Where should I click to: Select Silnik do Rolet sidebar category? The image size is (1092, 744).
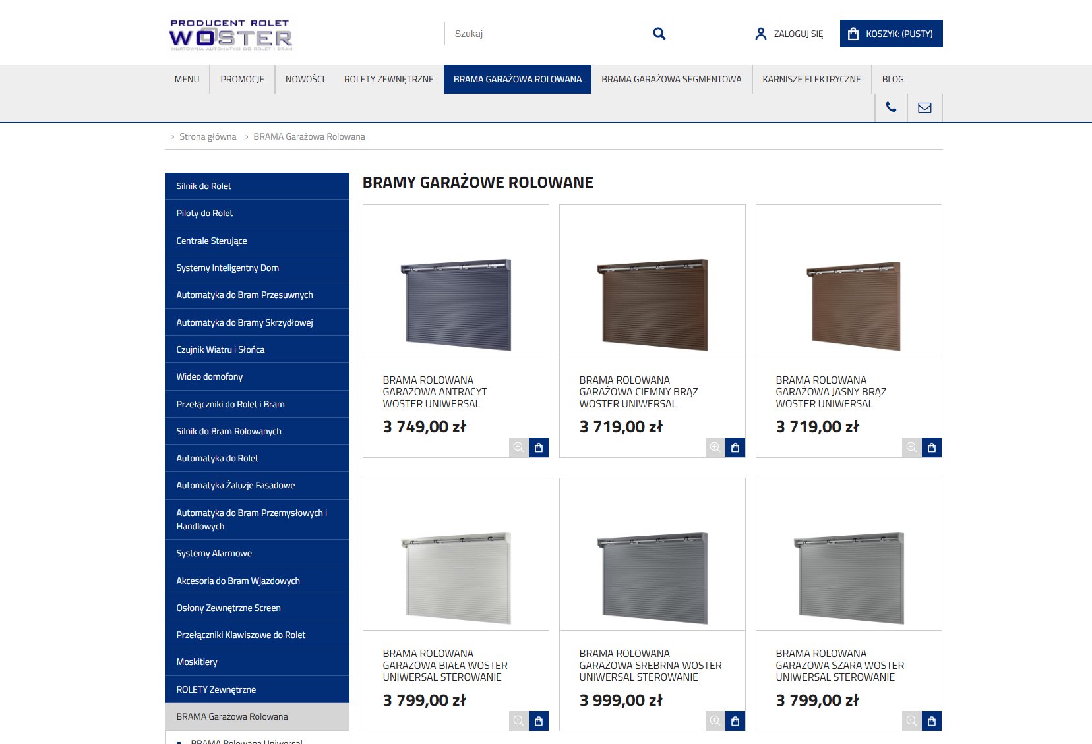point(204,186)
